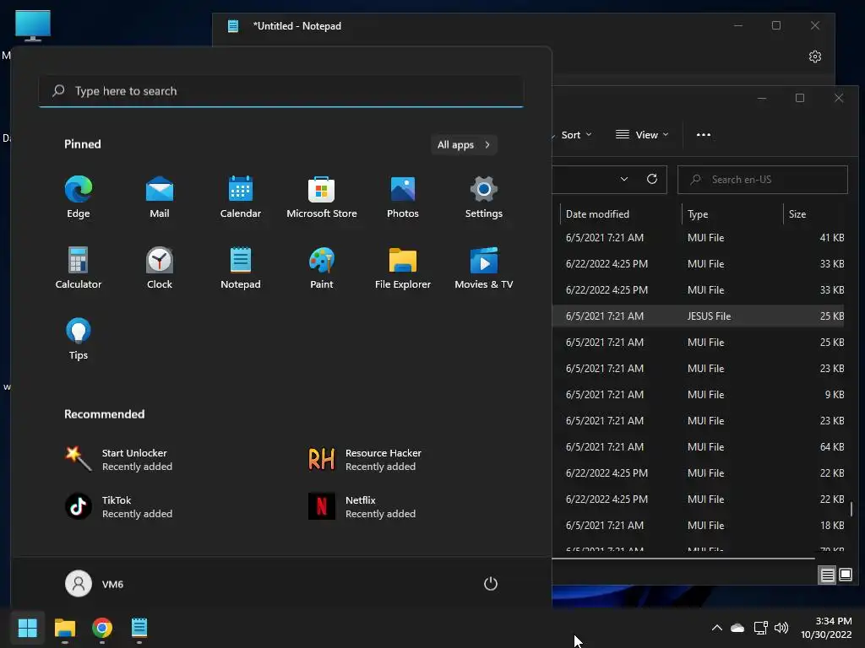Open the VM6 user account menu
This screenshot has width=865, height=648.
coord(95,584)
